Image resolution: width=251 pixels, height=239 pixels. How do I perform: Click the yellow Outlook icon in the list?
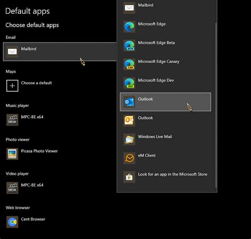coord(129,121)
